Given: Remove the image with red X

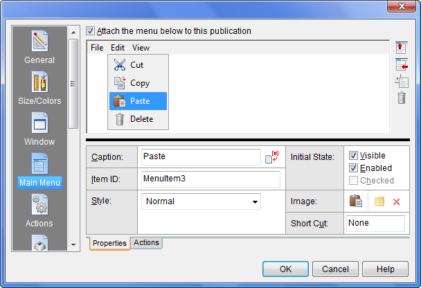Looking at the screenshot, I should tap(397, 202).
